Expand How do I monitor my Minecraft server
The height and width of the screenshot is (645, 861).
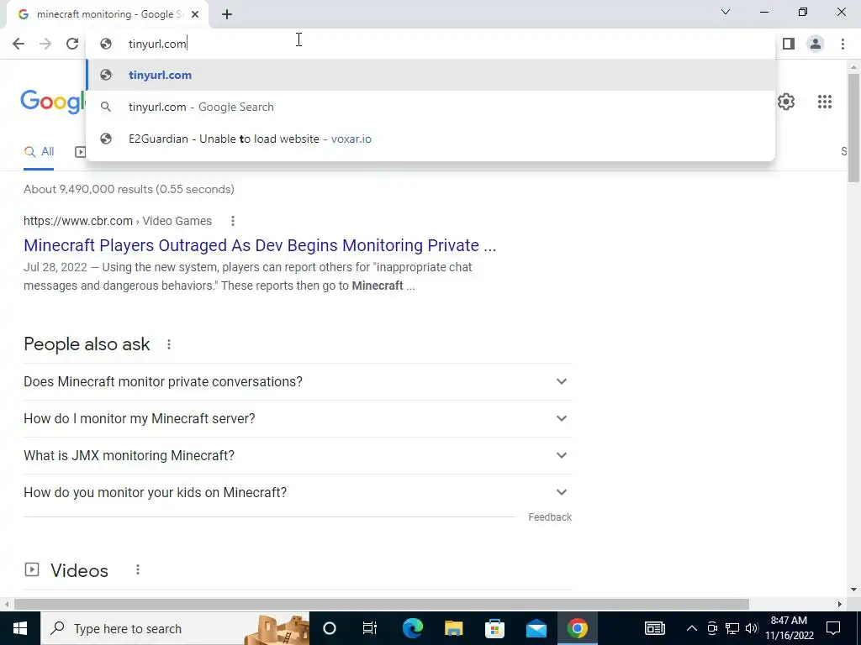(x=298, y=418)
